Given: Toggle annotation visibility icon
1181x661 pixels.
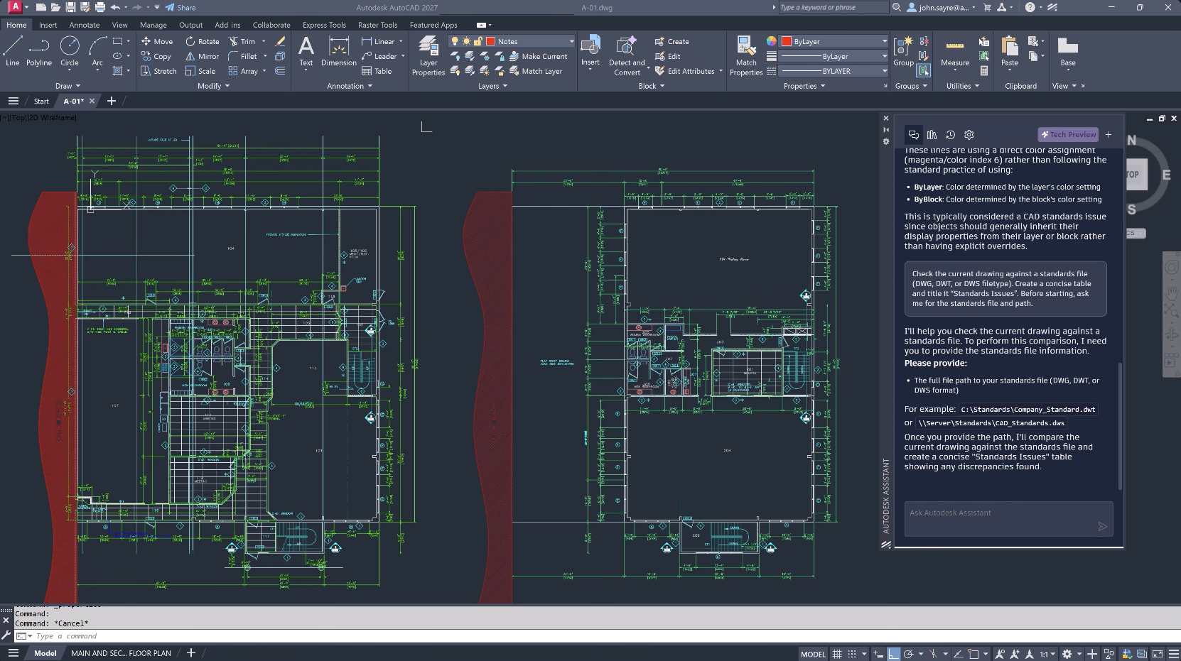Looking at the screenshot, I should [x=1001, y=654].
